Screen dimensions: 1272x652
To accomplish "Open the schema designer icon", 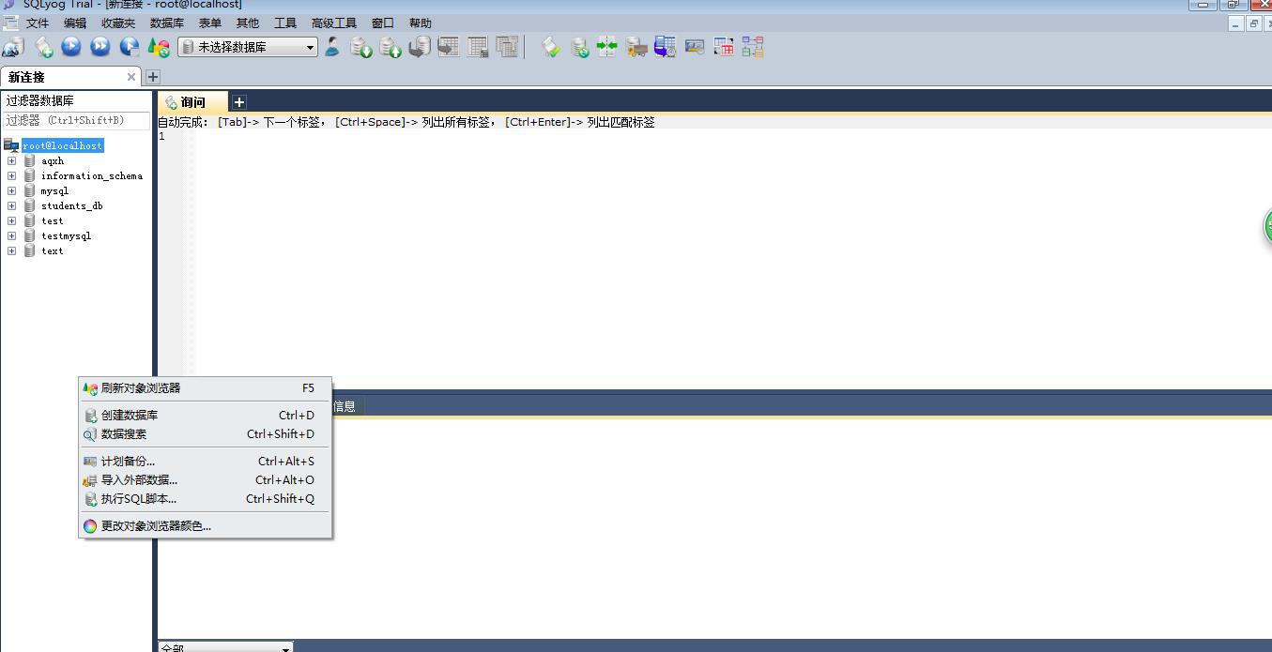I will pyautogui.click(x=753, y=47).
